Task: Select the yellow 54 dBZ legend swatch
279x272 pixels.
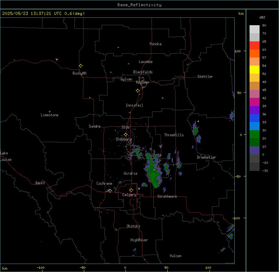Action: pyautogui.click(x=254, y=69)
